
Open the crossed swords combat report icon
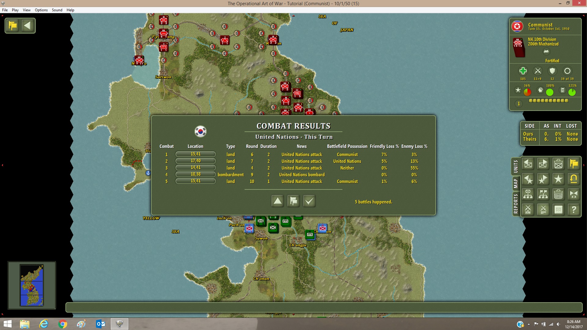click(x=543, y=210)
